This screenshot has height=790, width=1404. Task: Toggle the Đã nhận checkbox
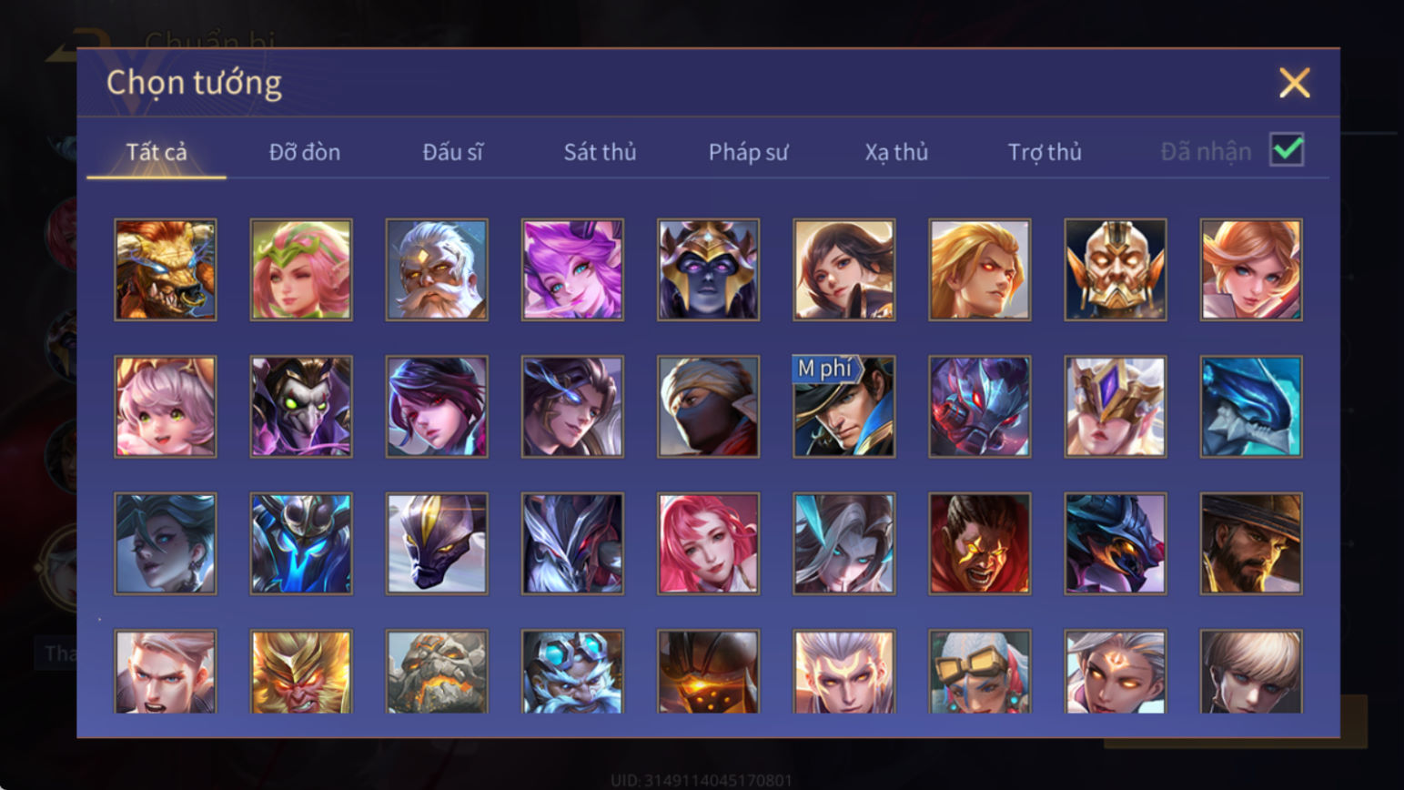tap(1287, 150)
